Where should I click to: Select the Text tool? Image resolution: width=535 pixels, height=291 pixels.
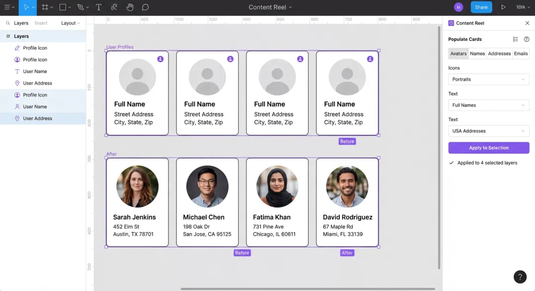99,7
